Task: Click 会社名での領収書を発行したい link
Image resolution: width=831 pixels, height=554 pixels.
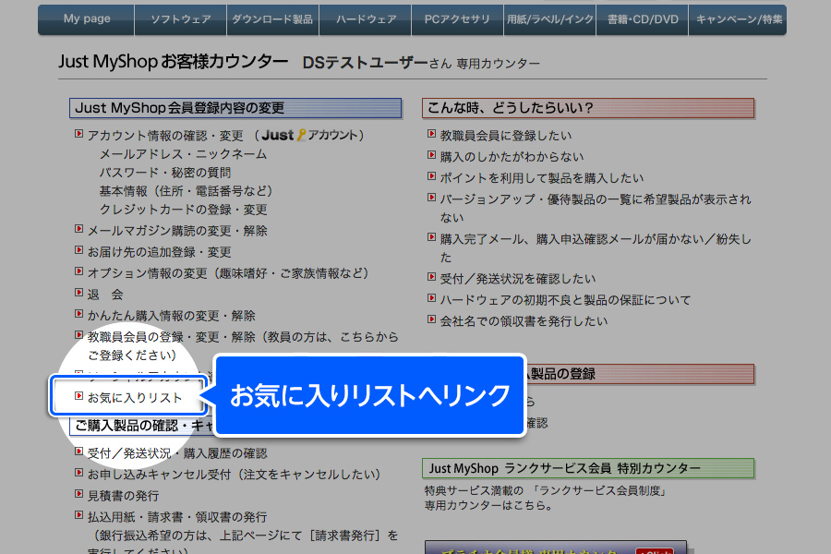Action: pyautogui.click(x=524, y=321)
